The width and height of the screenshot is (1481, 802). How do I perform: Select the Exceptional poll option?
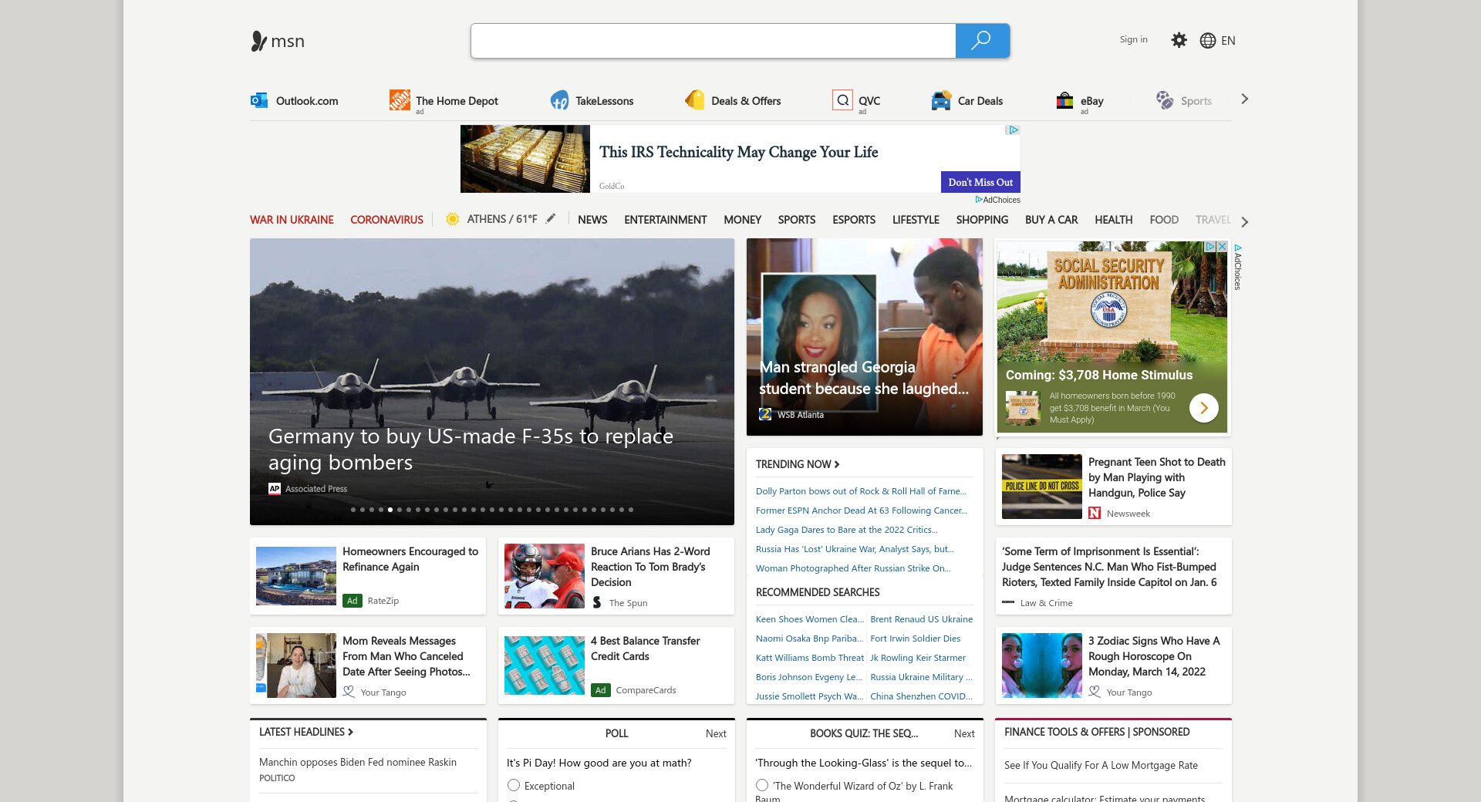(x=514, y=785)
